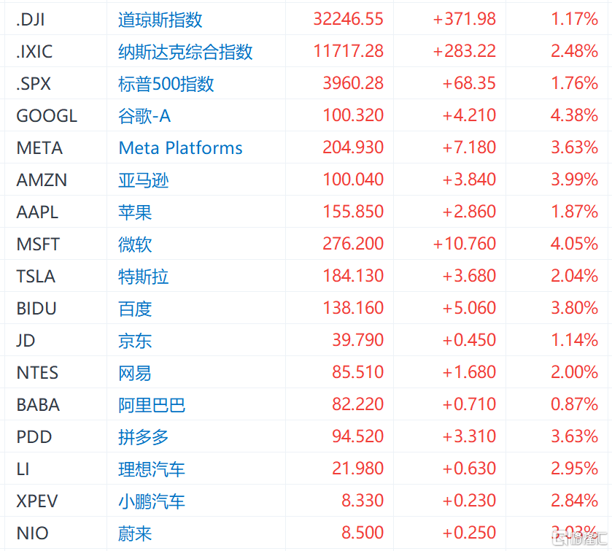Open the 百度 stock link
This screenshot has width=612, height=551.
click(135, 309)
